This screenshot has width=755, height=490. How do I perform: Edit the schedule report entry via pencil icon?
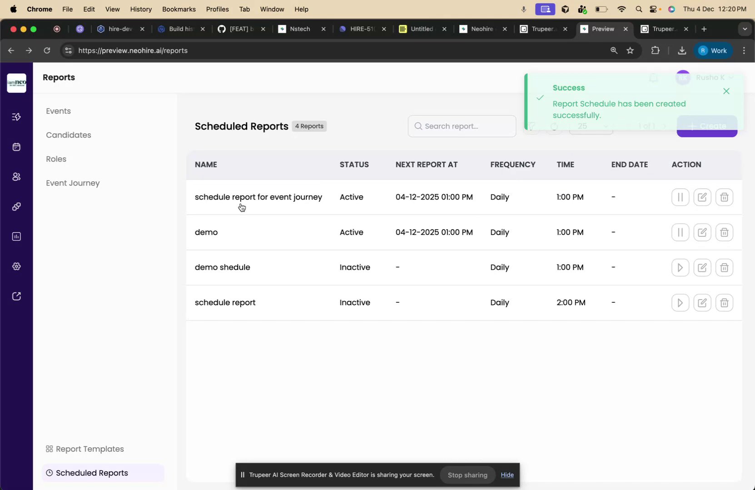tap(702, 302)
